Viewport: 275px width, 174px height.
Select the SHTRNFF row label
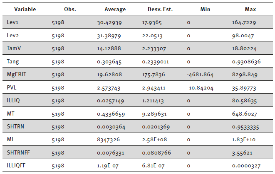pos(18,154)
